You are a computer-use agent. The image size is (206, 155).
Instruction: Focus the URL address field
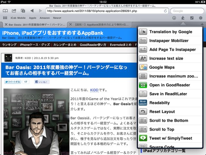[107, 11]
